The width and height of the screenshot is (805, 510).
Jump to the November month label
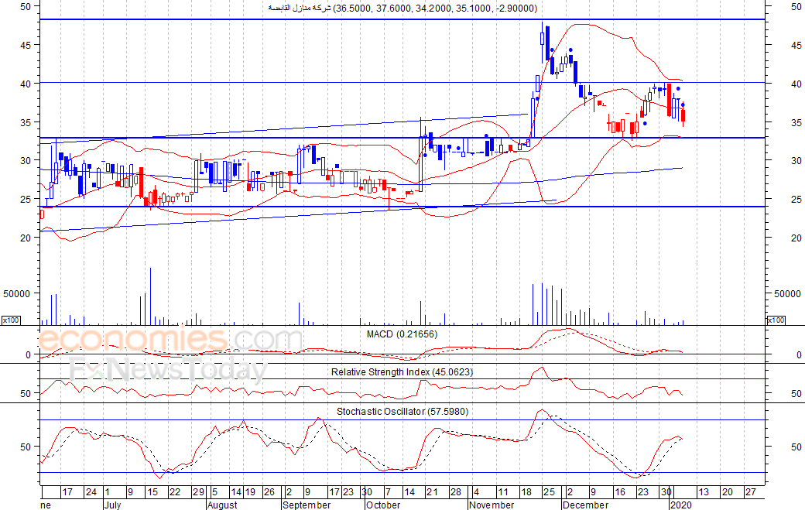(x=492, y=505)
